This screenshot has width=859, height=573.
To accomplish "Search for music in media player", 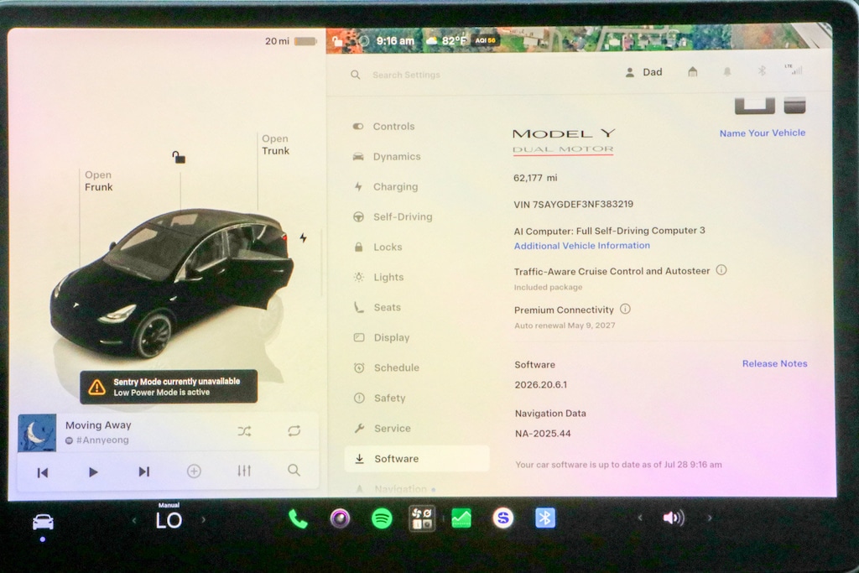I will 294,470.
